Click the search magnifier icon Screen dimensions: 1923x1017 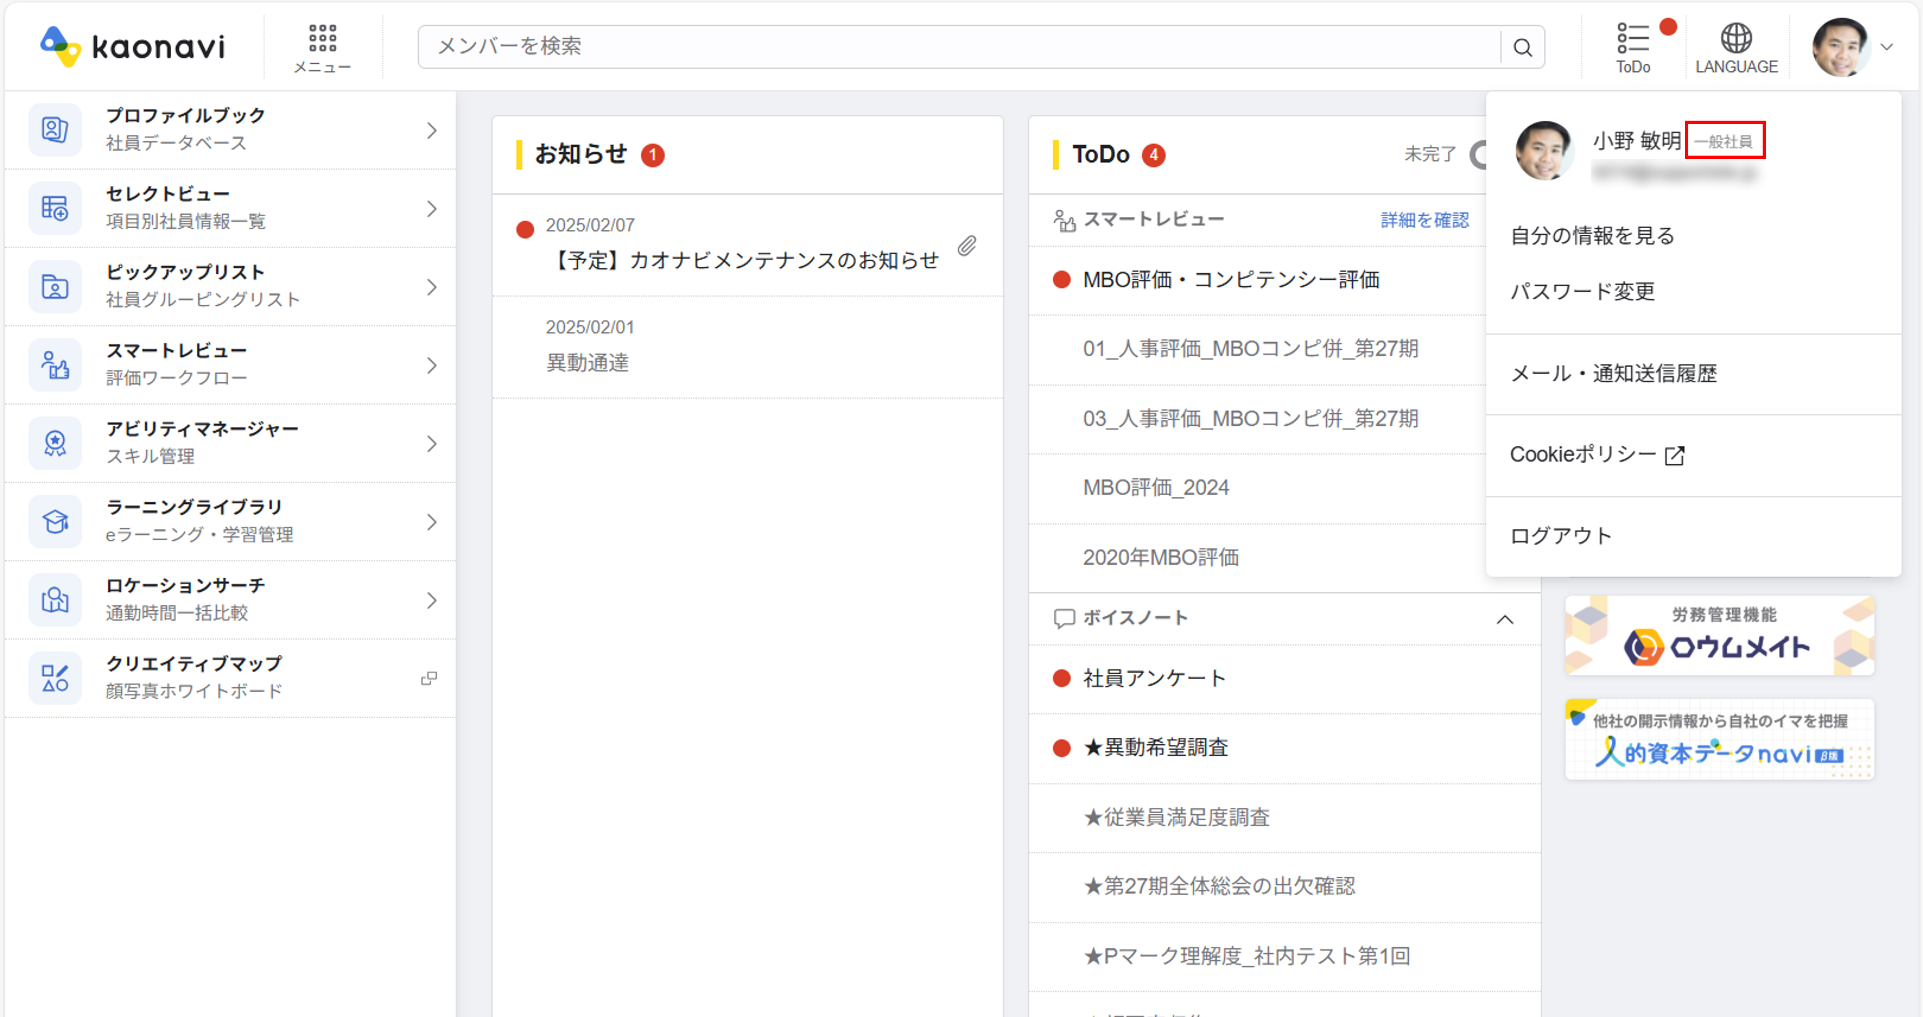tap(1523, 46)
